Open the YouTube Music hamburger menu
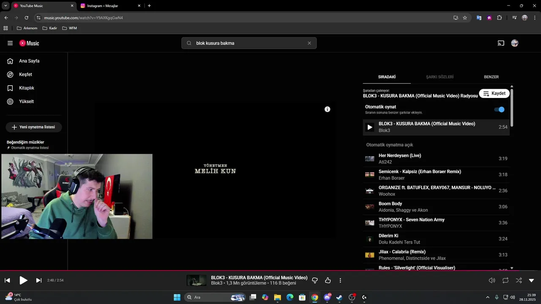The image size is (541, 304). point(10,43)
